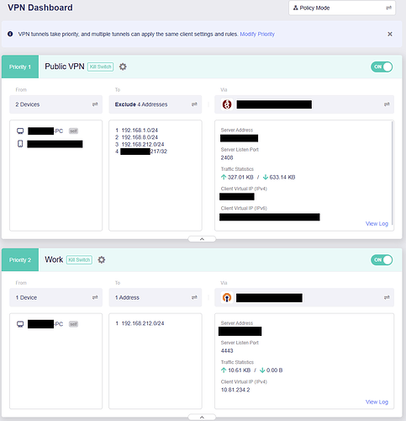Collapse the Work panel chevron
This screenshot has width=406, height=421.
202,418
